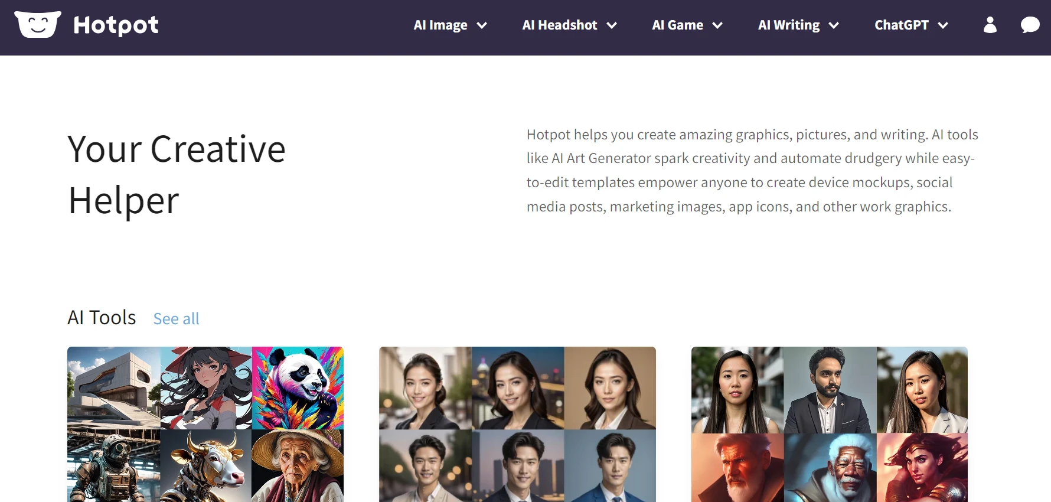
Task: Expand the ChatGPT dropdown chevron
Action: (943, 25)
